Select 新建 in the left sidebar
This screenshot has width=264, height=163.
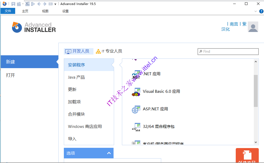pos(30,62)
